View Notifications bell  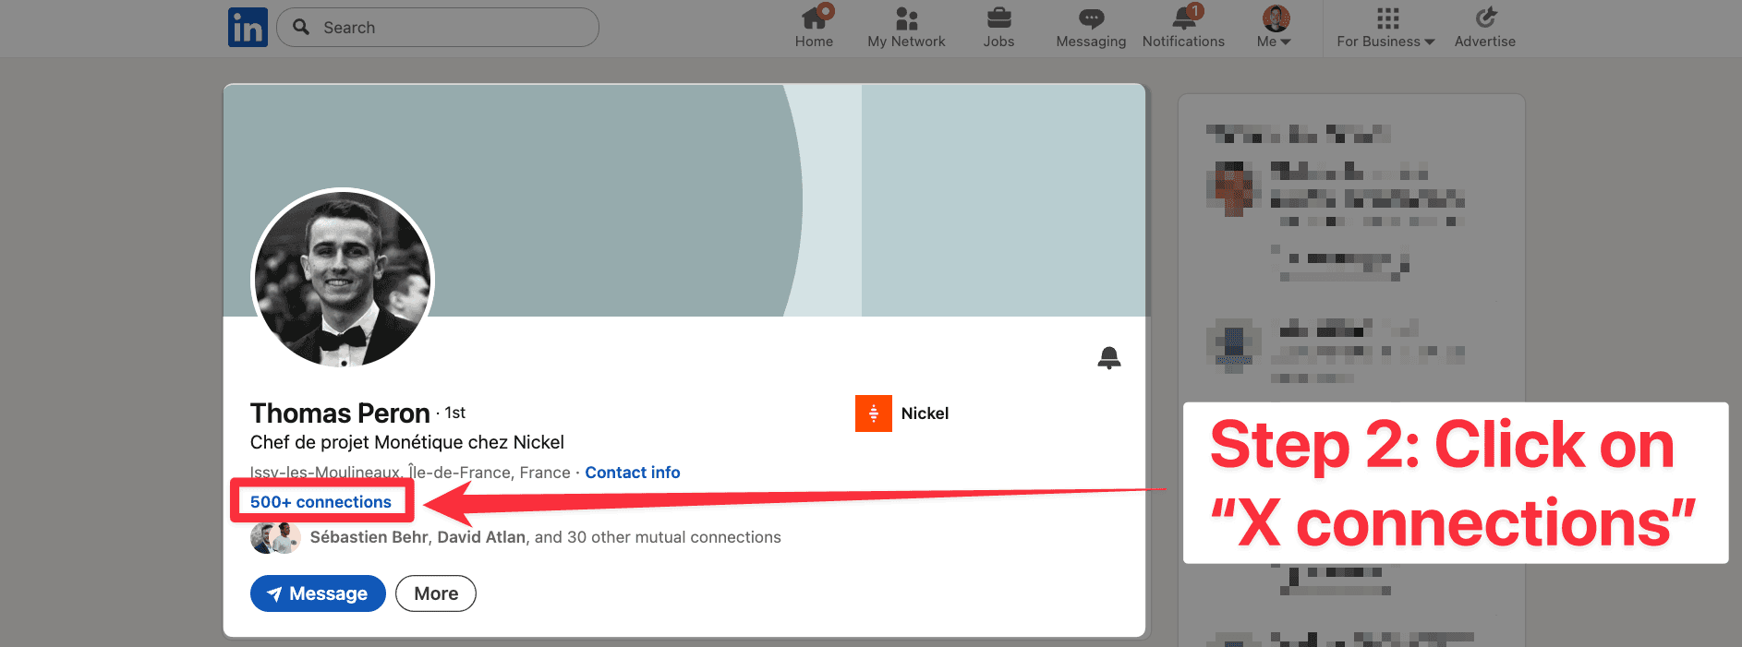[1183, 27]
